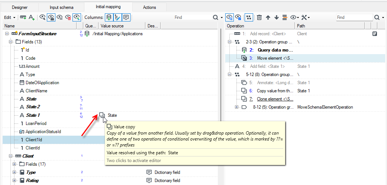The height and width of the screenshot is (185, 387).
Task: Click the eye with red trash icon
Action: 68,17
